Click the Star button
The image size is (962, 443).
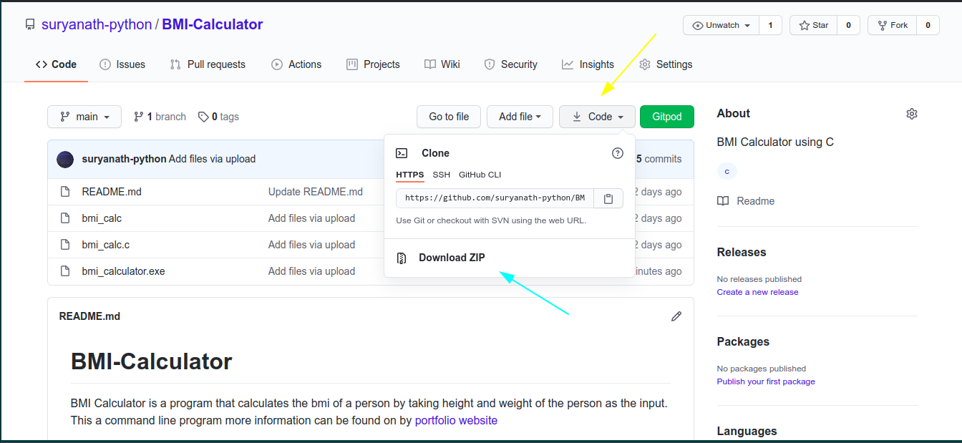click(x=813, y=25)
